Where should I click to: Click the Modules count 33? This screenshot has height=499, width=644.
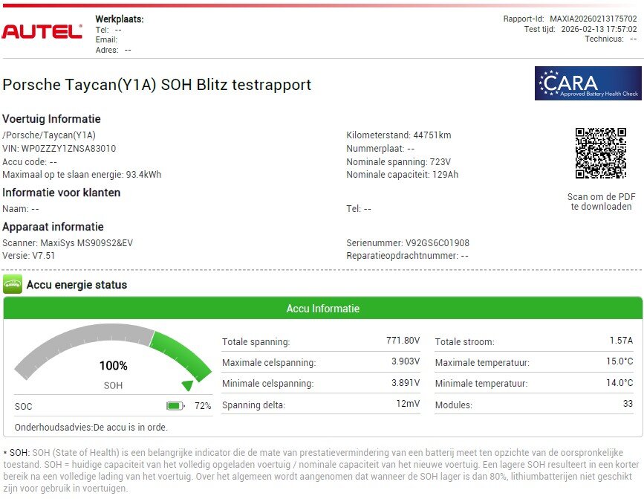628,404
